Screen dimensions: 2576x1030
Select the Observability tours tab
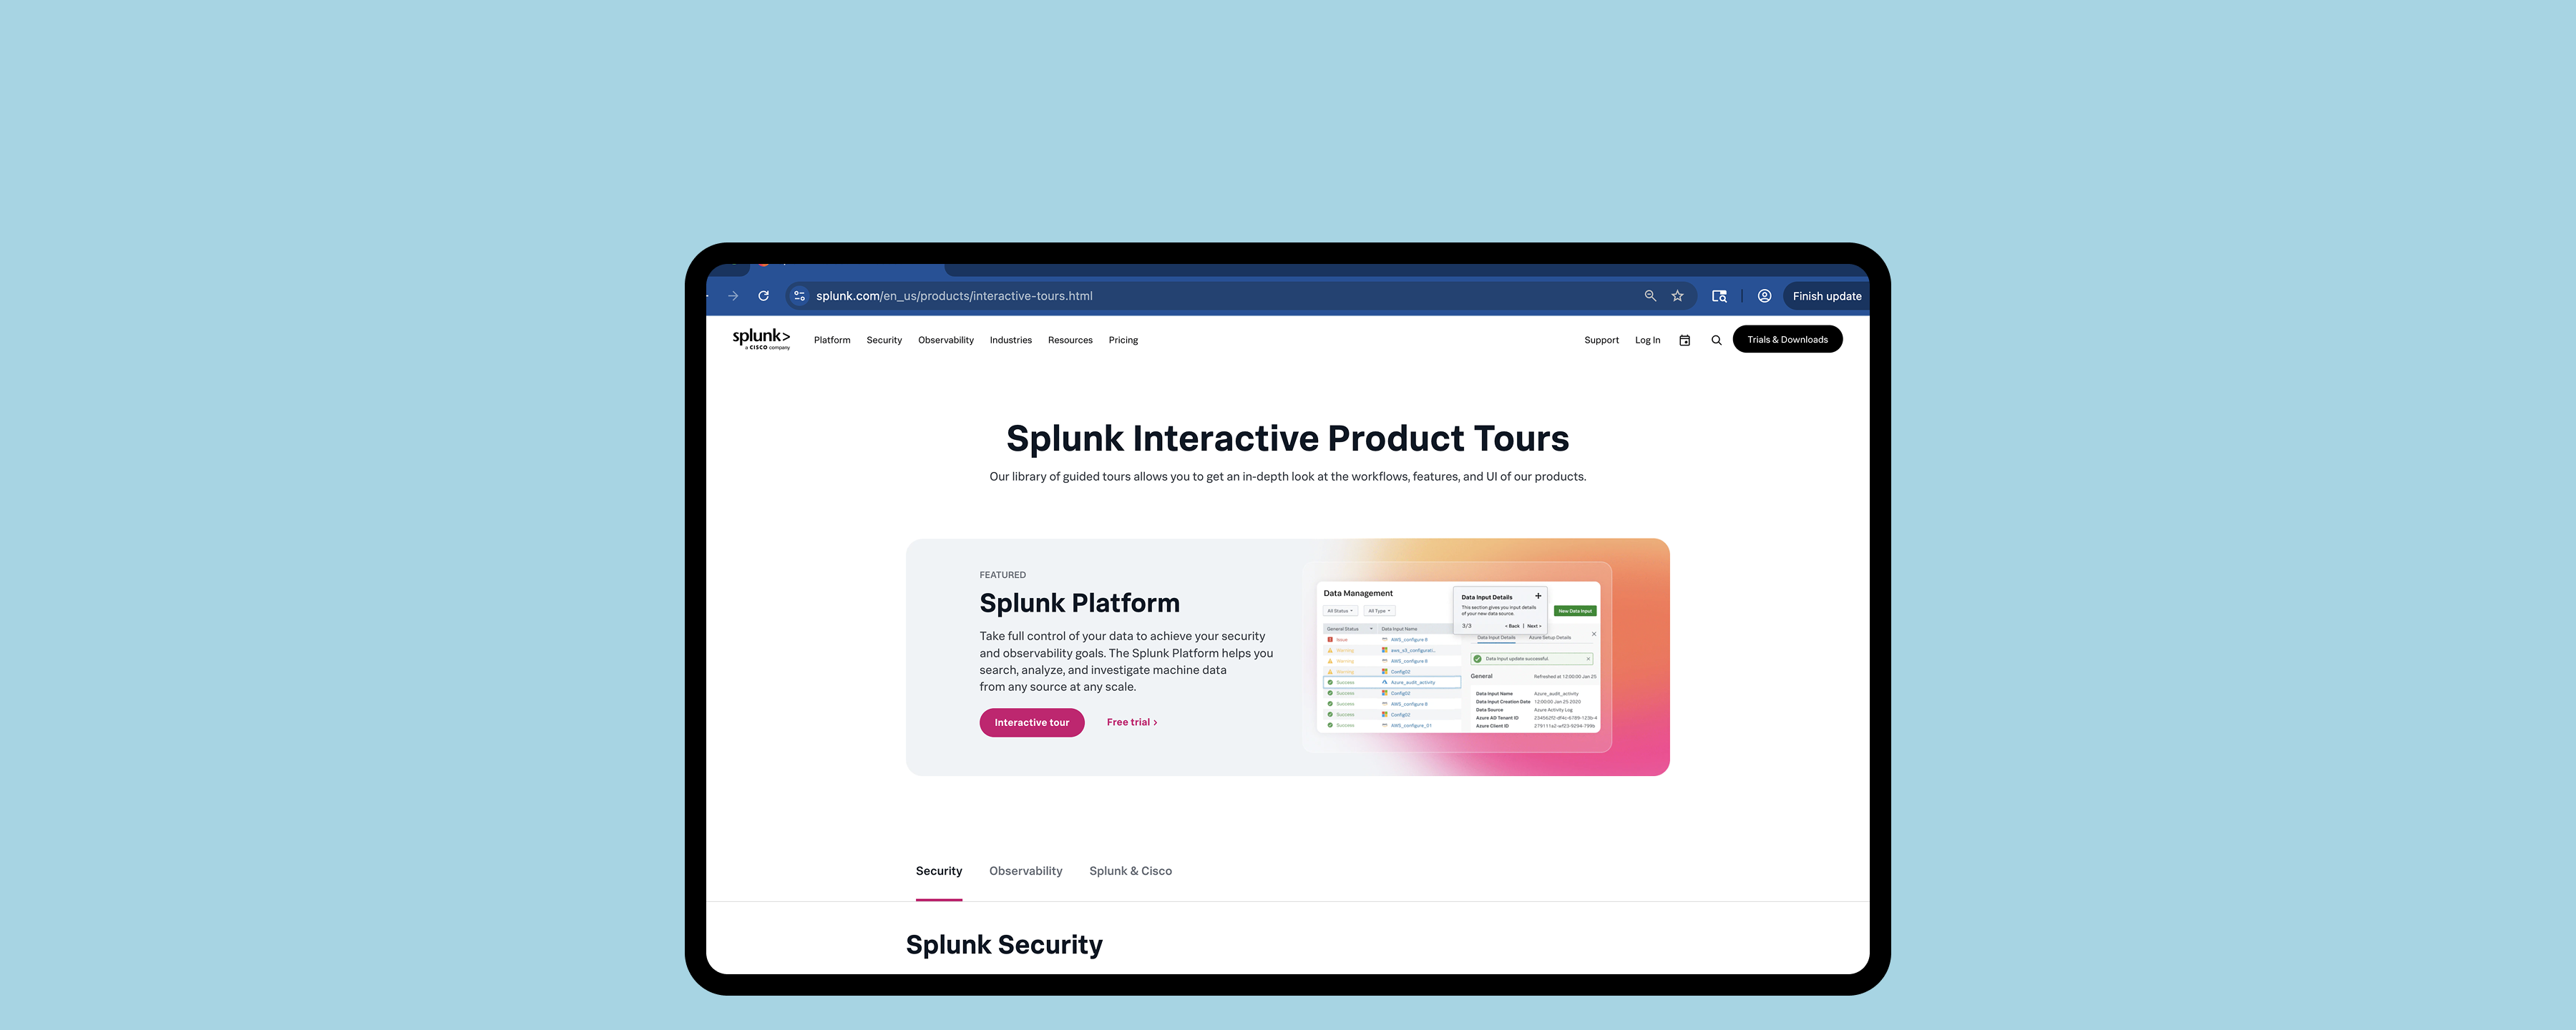coord(1025,871)
